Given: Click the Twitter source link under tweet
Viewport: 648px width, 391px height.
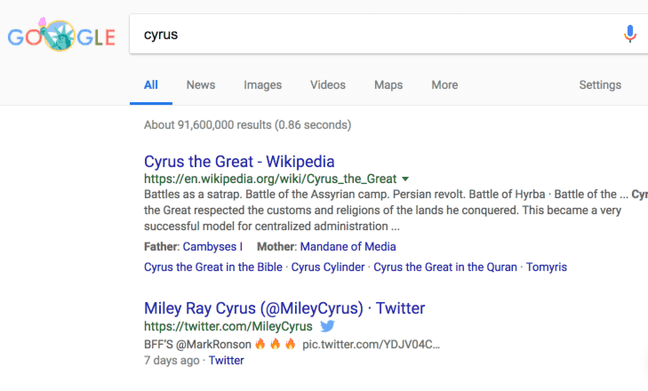Looking at the screenshot, I should coord(226,361).
